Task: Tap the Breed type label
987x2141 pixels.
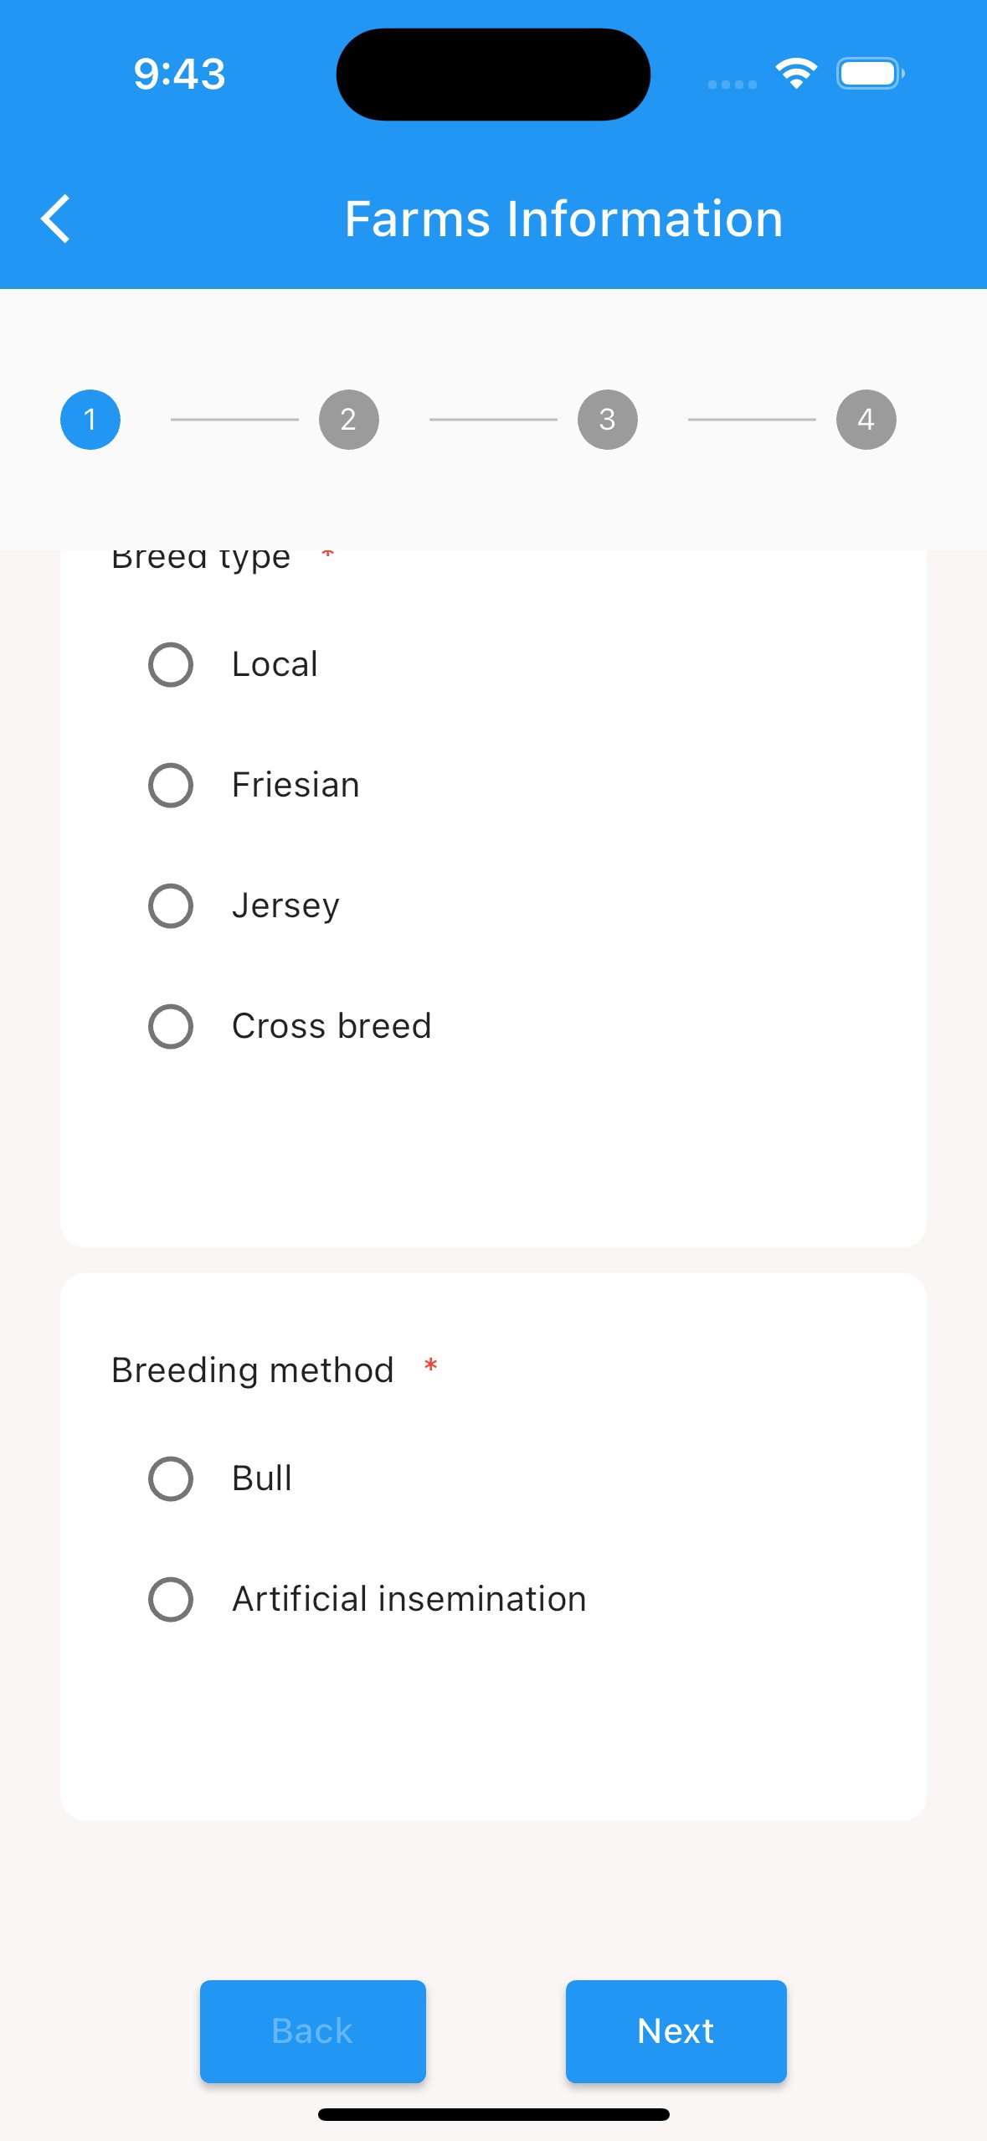Action: tap(201, 559)
